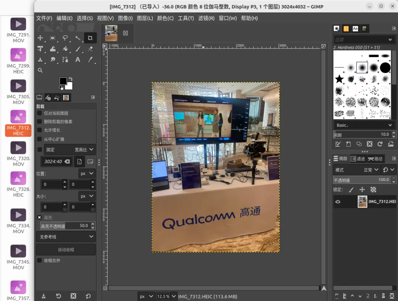
Task: Reset tool options to default values
Action: 88,296
